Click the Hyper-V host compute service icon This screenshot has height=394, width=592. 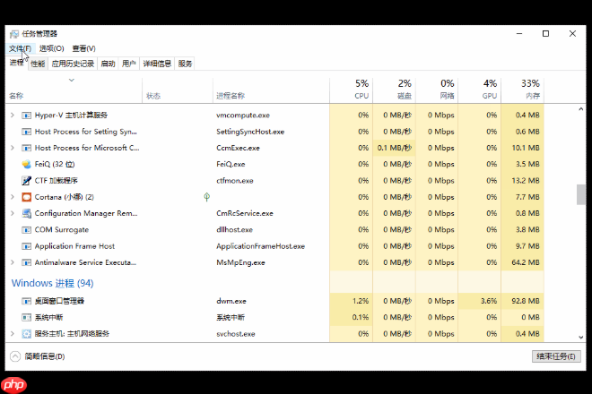26,116
